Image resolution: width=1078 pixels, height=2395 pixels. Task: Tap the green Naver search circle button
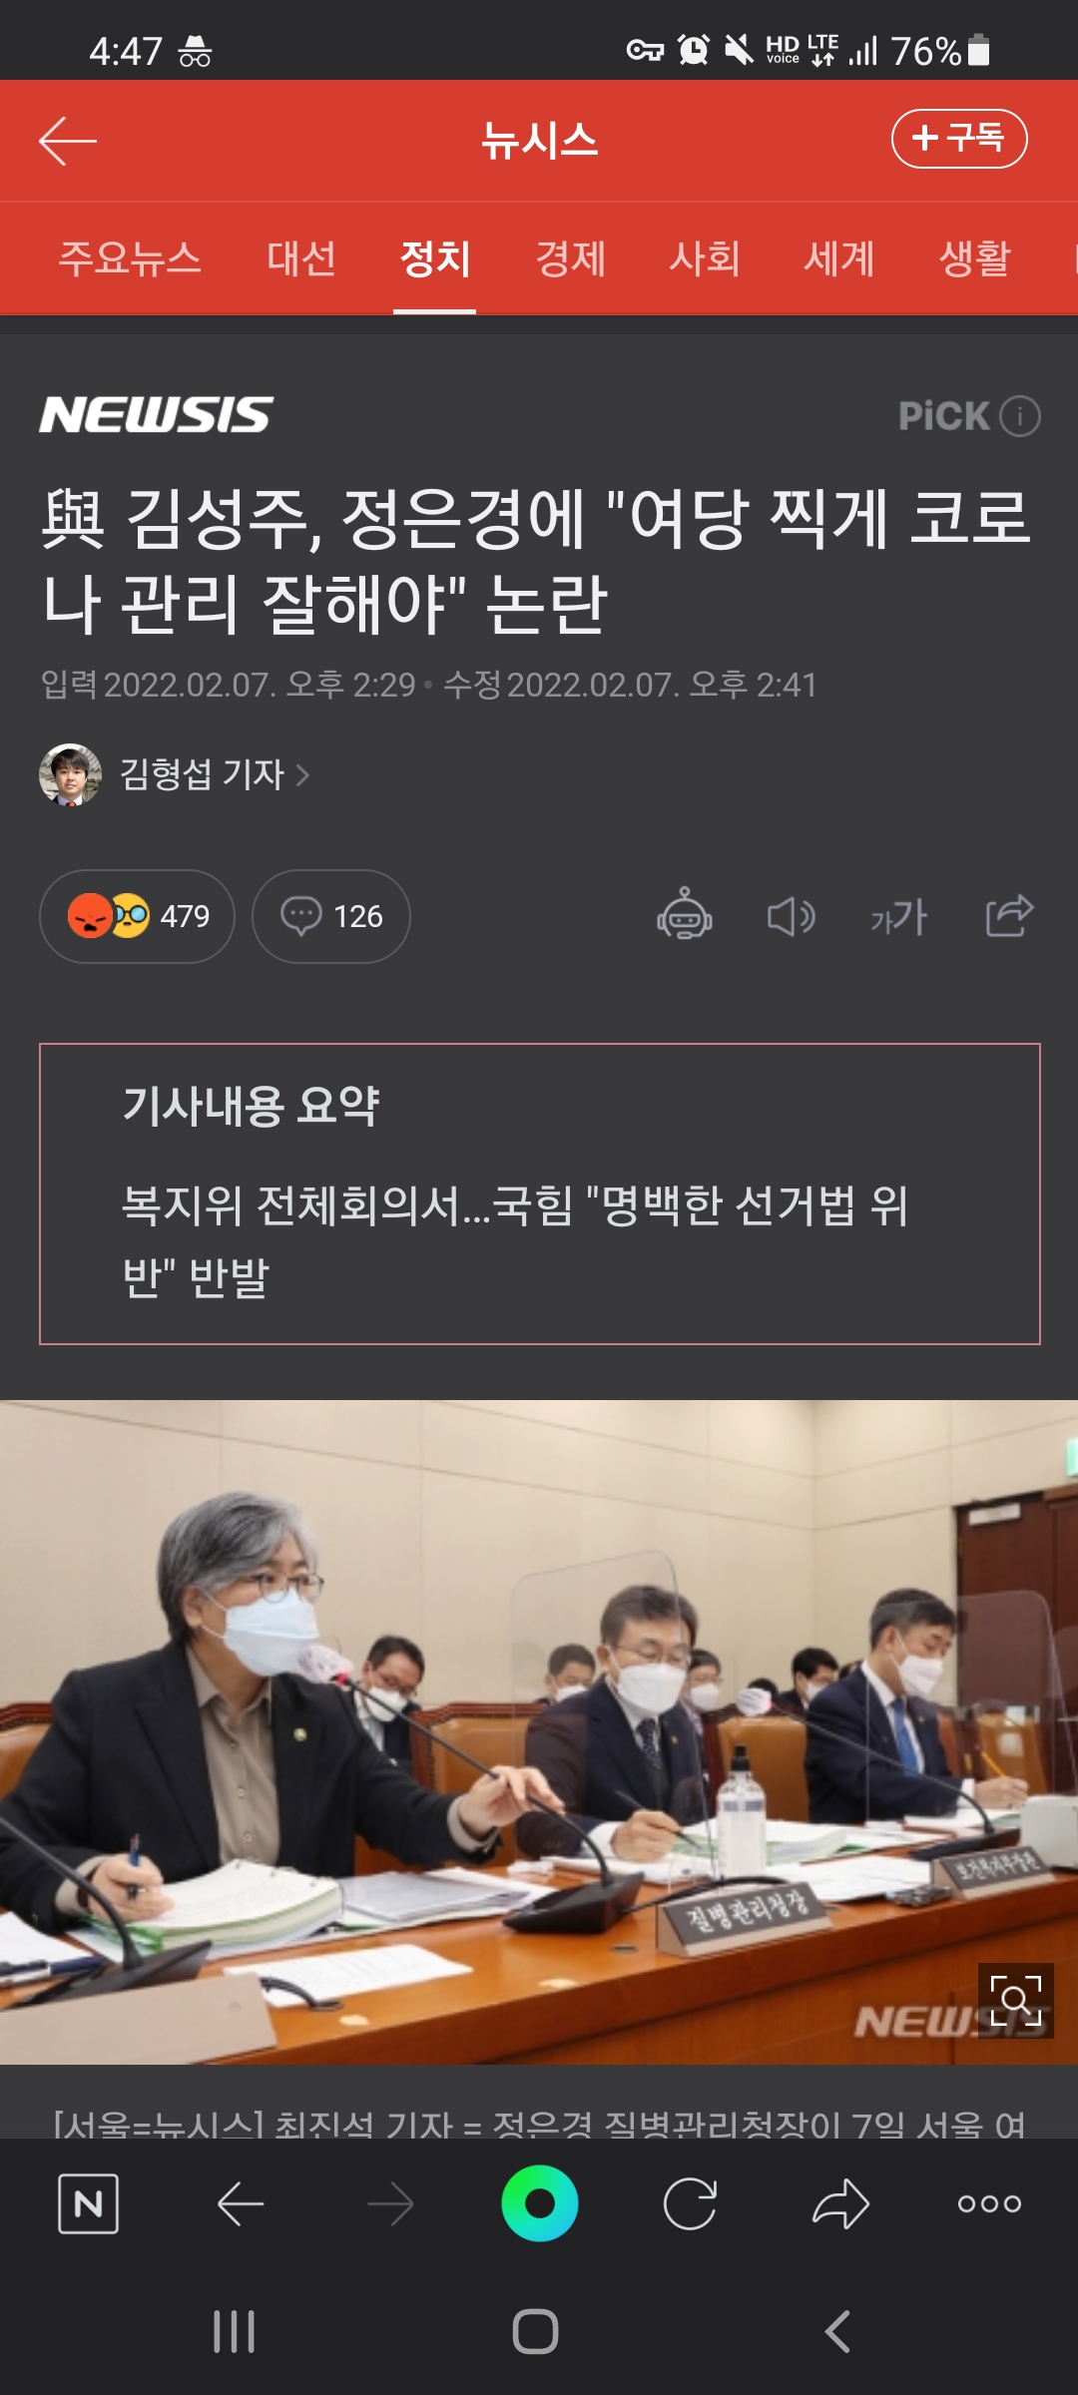540,2203
